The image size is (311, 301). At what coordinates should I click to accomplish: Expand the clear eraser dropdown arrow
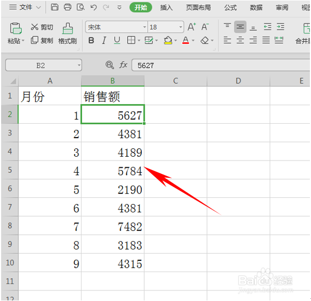212,41
